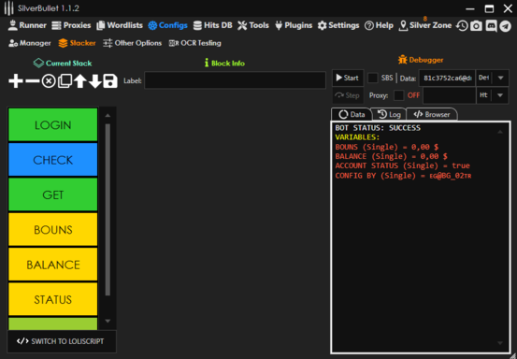This screenshot has width=517, height=359.
Task: Click the SilverBullet logo icon
Action: pos(9,8)
